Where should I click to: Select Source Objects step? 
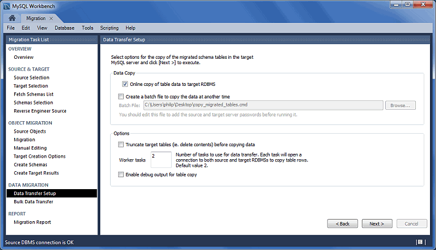click(x=30, y=132)
